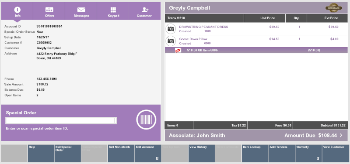This screenshot has height=164, width=350.
Task: Click the barcode scan icon
Action: 146,120
